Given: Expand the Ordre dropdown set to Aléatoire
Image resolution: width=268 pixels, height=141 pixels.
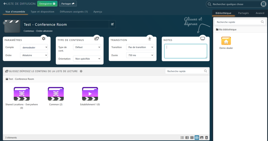Looking at the screenshot, I should (34, 55).
